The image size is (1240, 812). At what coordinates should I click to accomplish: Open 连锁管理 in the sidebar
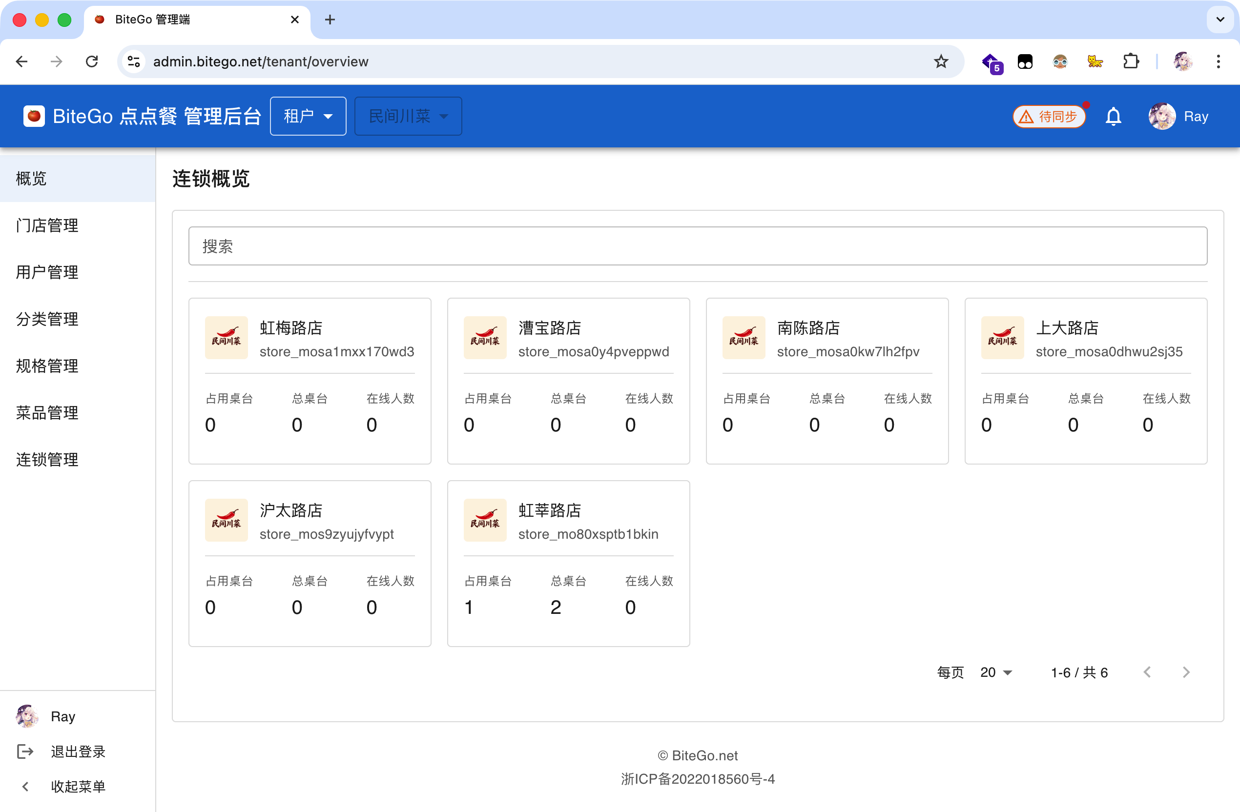coord(78,459)
